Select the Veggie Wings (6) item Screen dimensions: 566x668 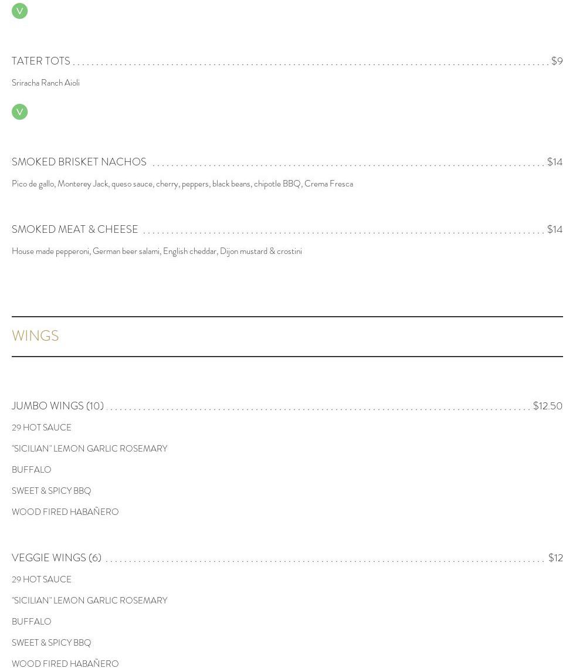click(x=56, y=558)
